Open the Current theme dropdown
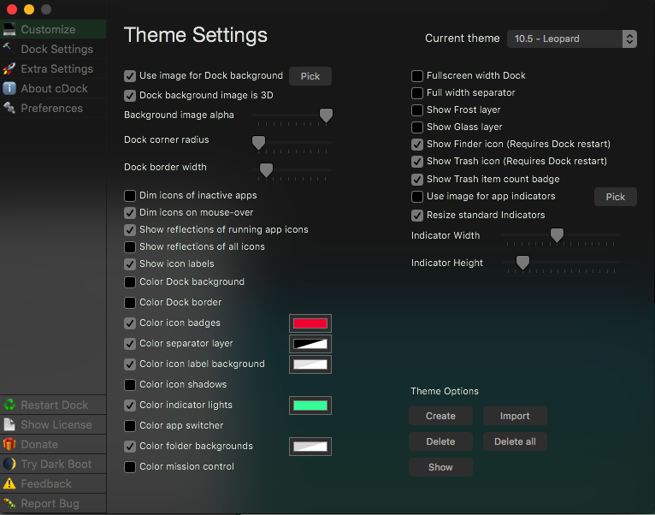This screenshot has height=515, width=655. click(x=571, y=38)
